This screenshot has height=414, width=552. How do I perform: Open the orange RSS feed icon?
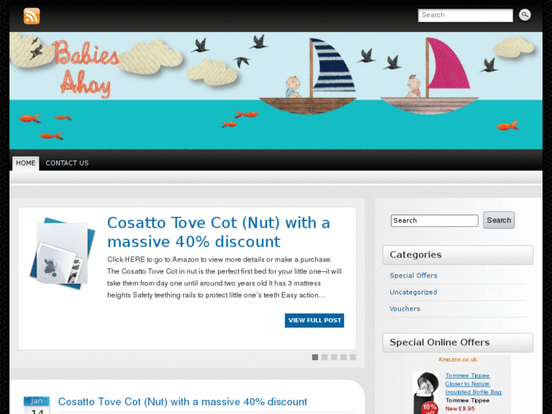(x=32, y=16)
